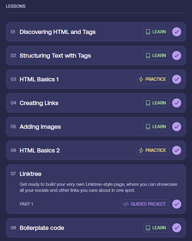192x241 pixels.
Task: Click the checkmark progress indicator on lesson 05
Action: [x=177, y=127]
